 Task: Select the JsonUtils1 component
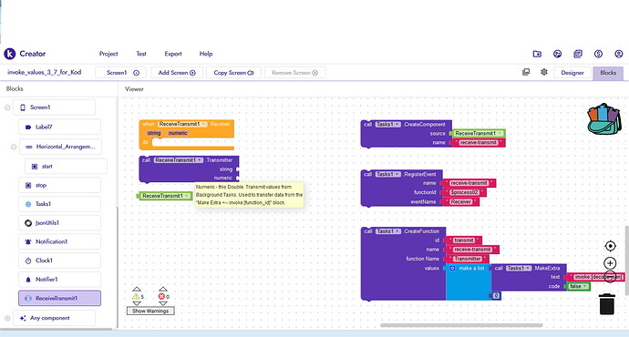point(59,223)
